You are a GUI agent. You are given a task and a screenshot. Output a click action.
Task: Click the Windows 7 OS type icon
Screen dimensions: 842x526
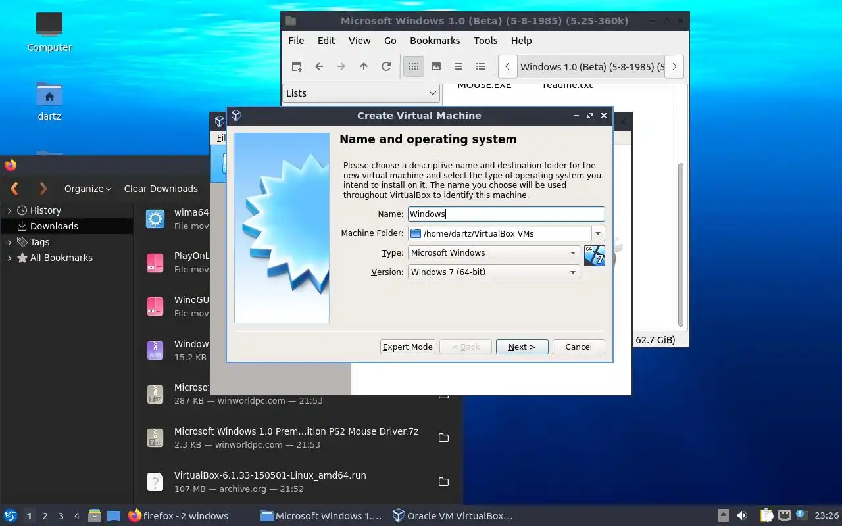[x=594, y=256]
